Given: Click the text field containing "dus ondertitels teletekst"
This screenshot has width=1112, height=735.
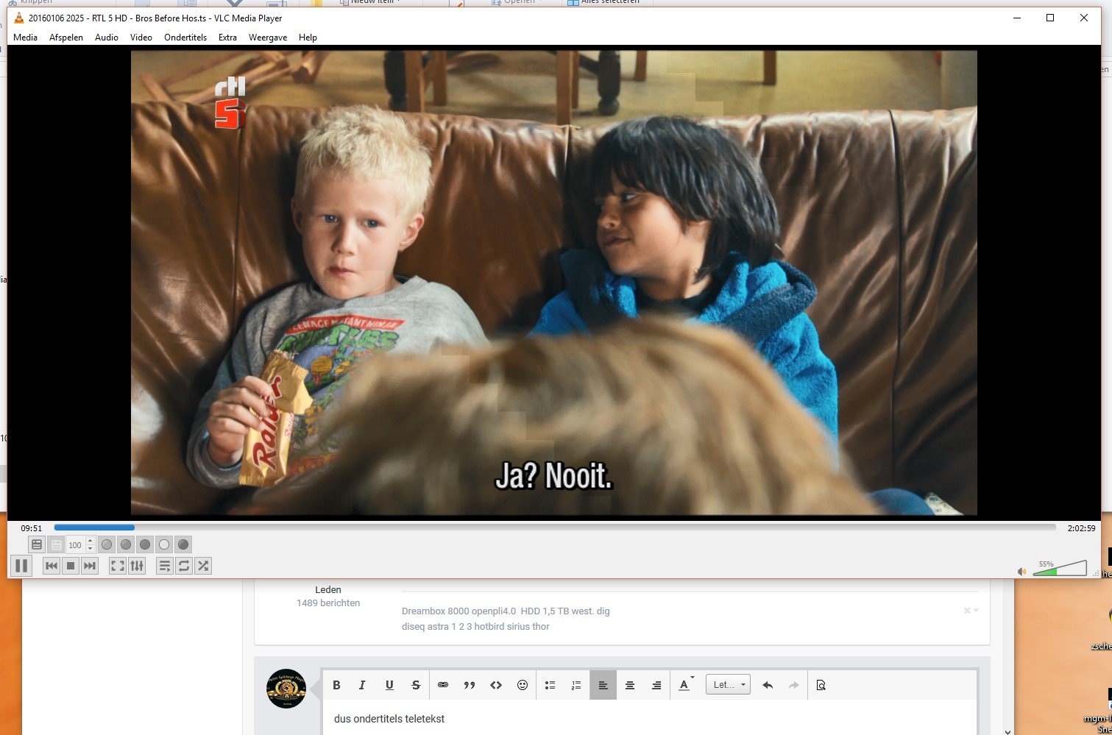Looking at the screenshot, I should pyautogui.click(x=648, y=719).
